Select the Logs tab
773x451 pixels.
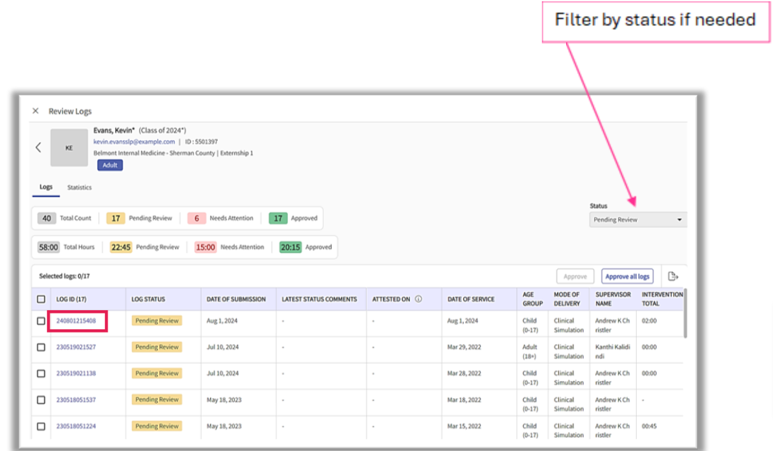(46, 187)
